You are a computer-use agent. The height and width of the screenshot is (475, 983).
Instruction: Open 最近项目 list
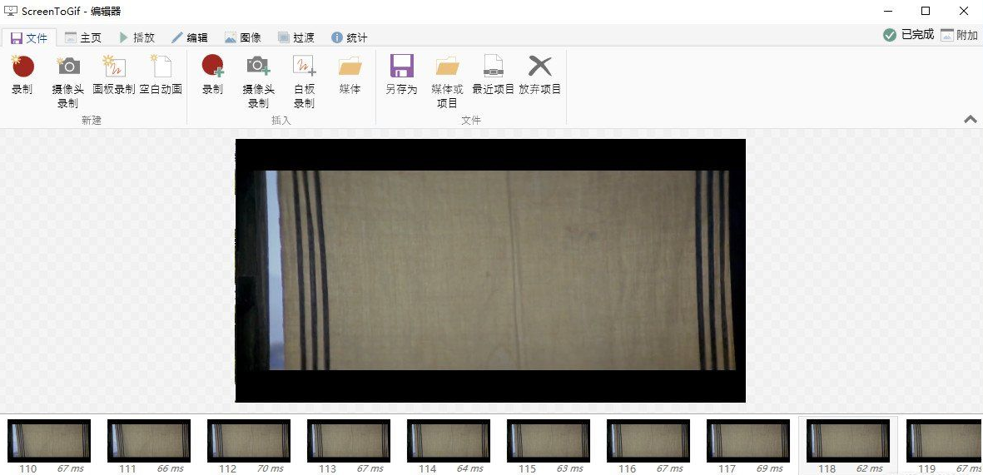click(494, 68)
